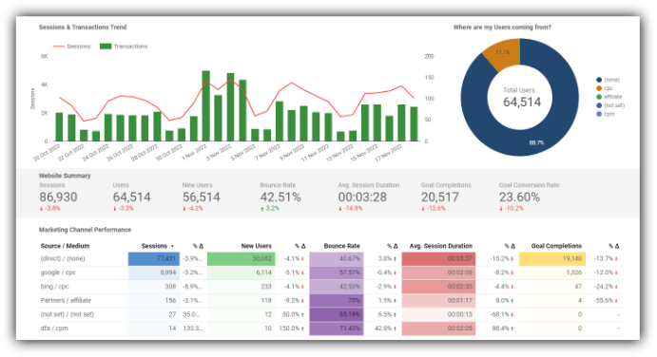
Task: Click the Goal Completions 20,517 scorecard
Action: [446, 197]
